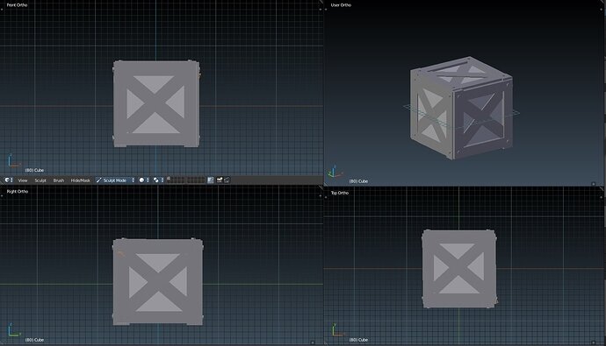606x346 pixels.
Task: Click the axis gizmo in Right Ortho view
Action: [x=13, y=330]
